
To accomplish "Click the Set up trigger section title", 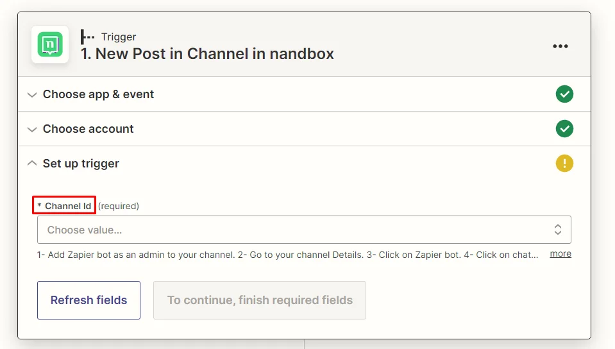I will pos(81,164).
